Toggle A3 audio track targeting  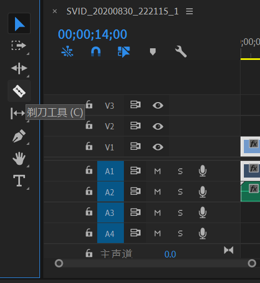[x=111, y=213]
